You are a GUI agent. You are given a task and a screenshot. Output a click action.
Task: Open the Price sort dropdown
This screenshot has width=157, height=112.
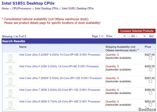116,36
